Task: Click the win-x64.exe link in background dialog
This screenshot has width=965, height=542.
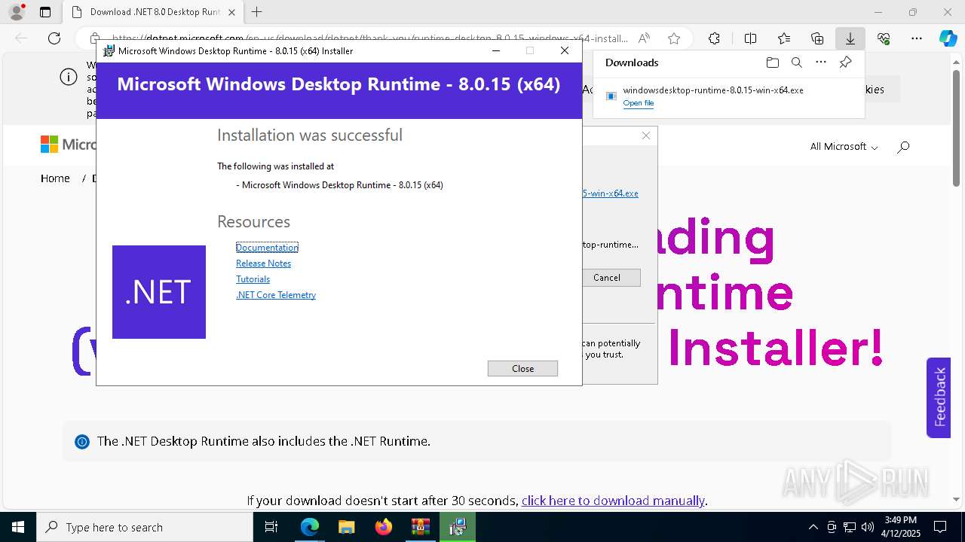Action: (610, 193)
